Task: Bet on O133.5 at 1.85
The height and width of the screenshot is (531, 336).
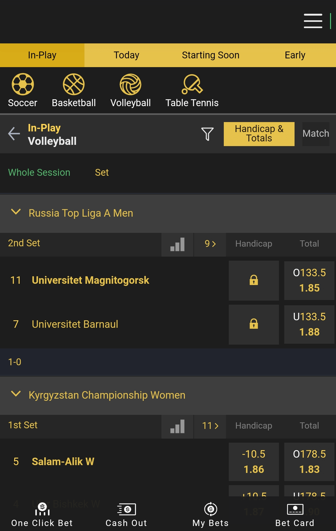Action: (x=309, y=280)
